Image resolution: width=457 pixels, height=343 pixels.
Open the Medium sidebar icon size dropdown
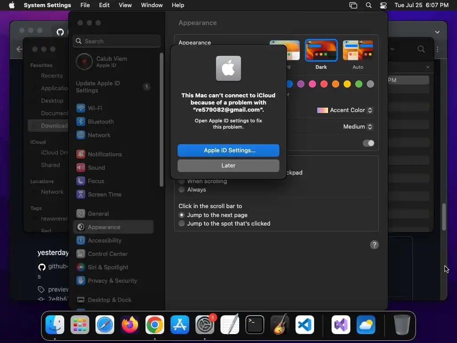pyautogui.click(x=357, y=126)
